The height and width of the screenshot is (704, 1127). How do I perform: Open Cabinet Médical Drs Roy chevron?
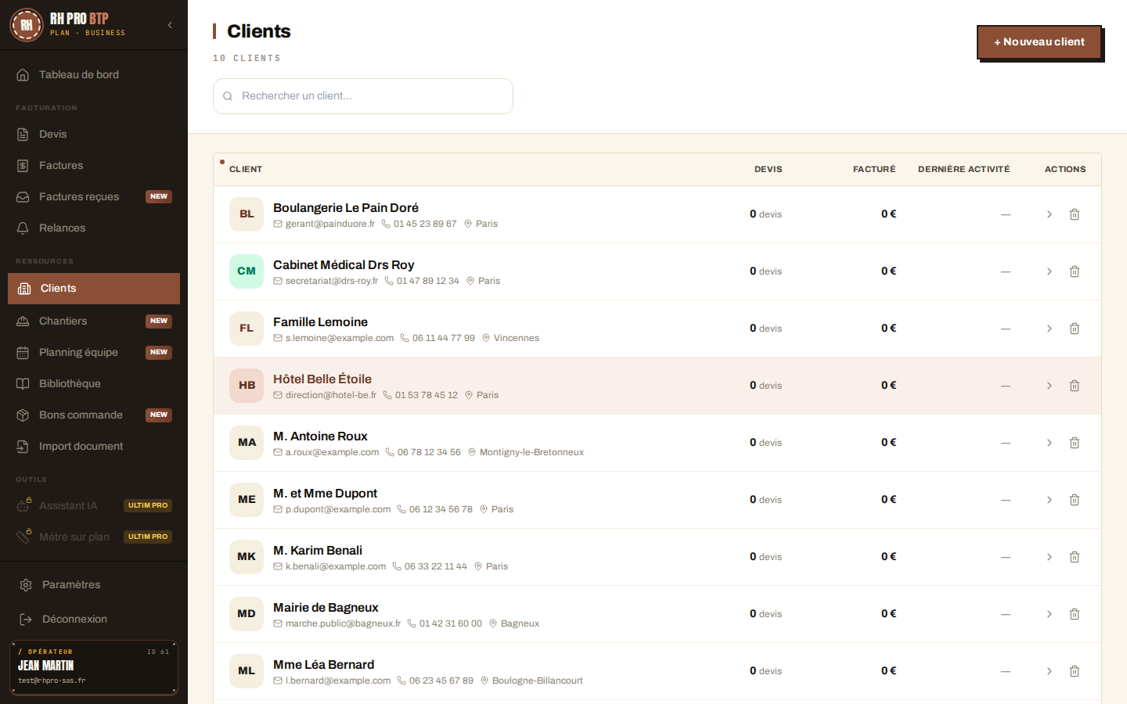(x=1050, y=271)
